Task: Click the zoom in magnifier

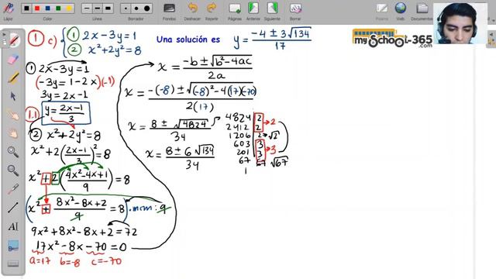Action: click(x=13, y=152)
